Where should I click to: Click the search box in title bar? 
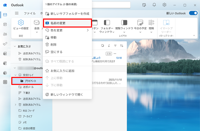tap(111, 5)
